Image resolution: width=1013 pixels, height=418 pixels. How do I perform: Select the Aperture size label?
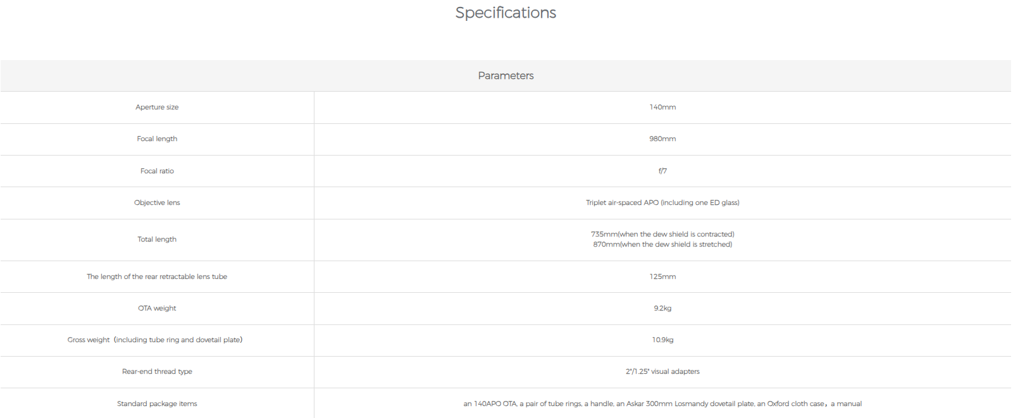click(157, 108)
